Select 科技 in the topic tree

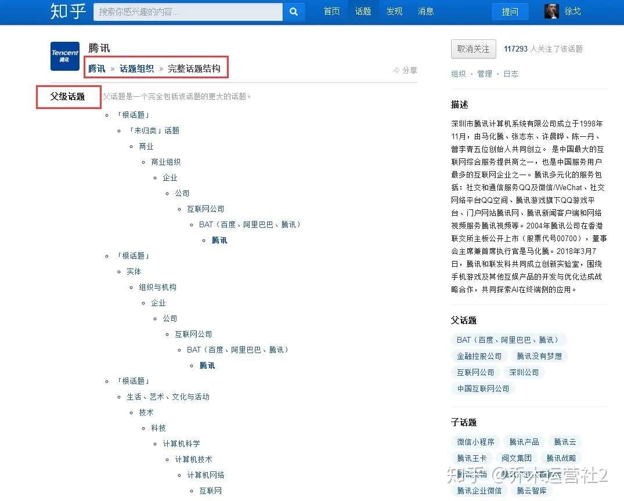pos(158,428)
